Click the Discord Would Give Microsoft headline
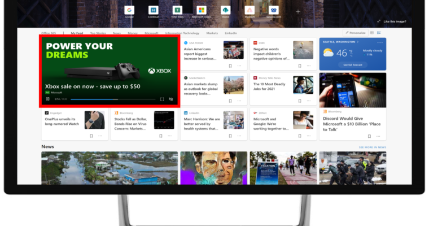The height and width of the screenshot is (226, 429). pyautogui.click(x=352, y=124)
